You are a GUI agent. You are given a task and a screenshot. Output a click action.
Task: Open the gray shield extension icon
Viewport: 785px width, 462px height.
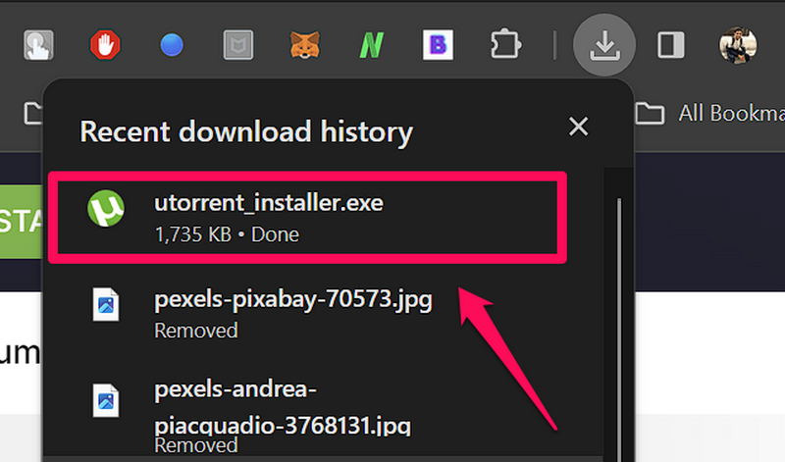pos(237,45)
